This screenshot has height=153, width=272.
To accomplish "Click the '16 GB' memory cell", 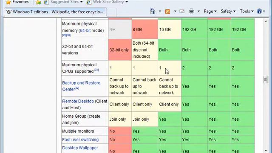I will 170,29.
